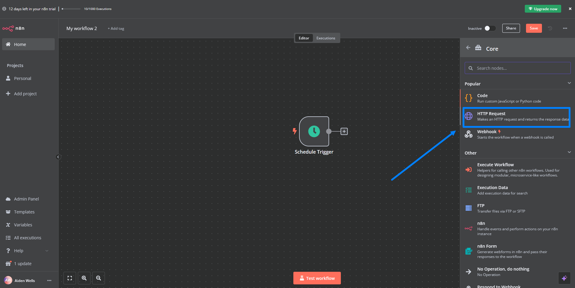Click the Search nodes field
The width and height of the screenshot is (575, 288).
tap(518, 68)
